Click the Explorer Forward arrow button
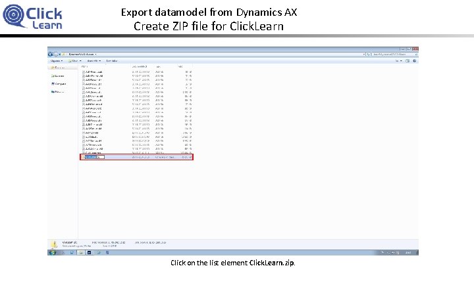 tap(56, 55)
